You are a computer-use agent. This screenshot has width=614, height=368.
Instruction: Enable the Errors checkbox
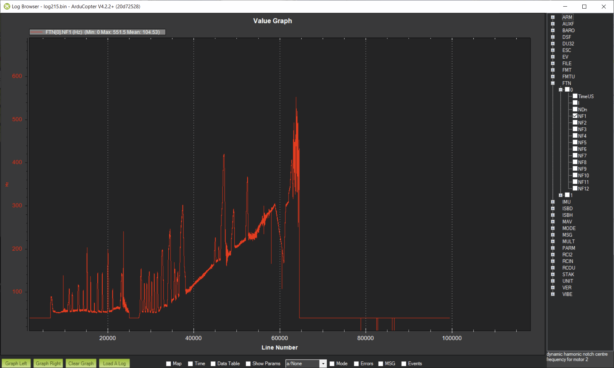click(356, 363)
